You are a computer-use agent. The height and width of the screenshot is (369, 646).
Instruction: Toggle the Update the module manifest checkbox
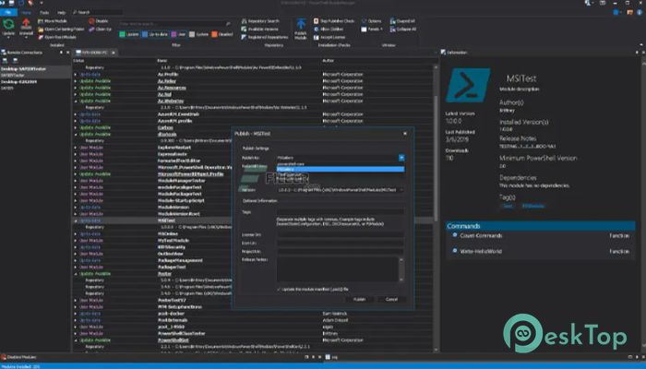[x=280, y=289]
